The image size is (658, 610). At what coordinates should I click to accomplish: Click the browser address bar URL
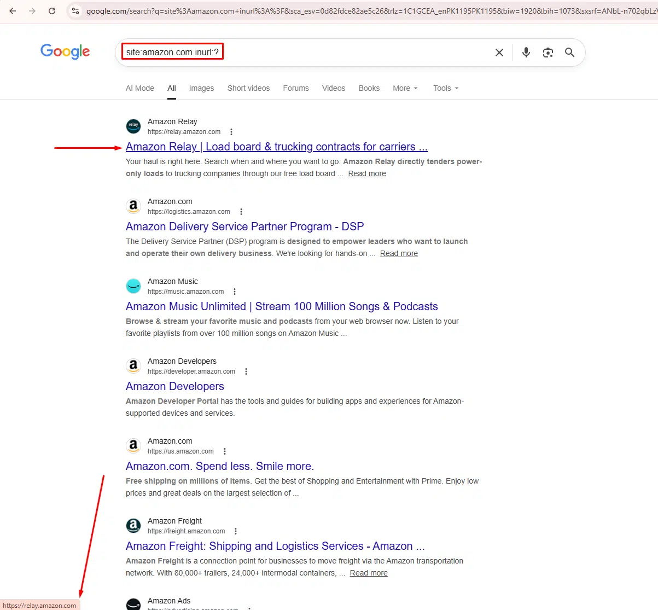[x=371, y=11]
